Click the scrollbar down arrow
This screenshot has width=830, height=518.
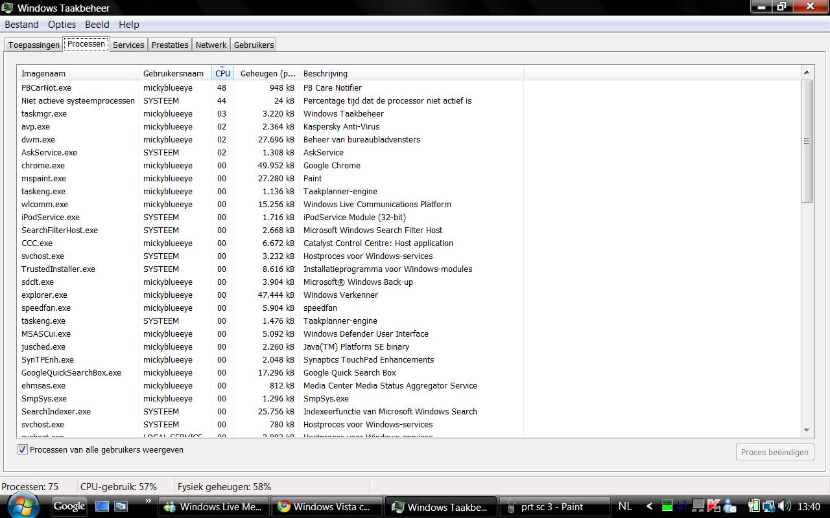coord(807,430)
